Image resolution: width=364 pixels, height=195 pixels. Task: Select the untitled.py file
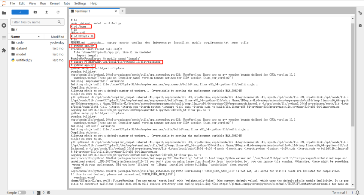click(x=37, y=60)
